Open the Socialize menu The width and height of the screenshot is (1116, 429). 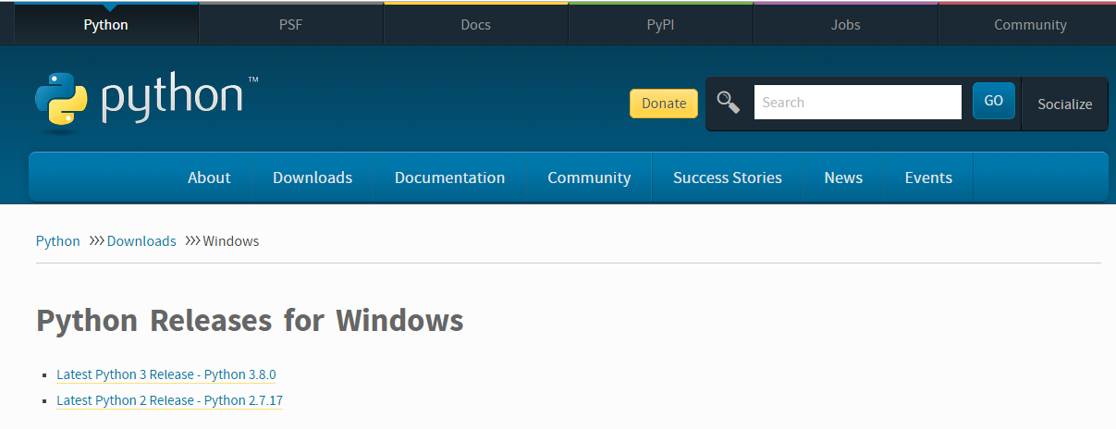click(1064, 104)
